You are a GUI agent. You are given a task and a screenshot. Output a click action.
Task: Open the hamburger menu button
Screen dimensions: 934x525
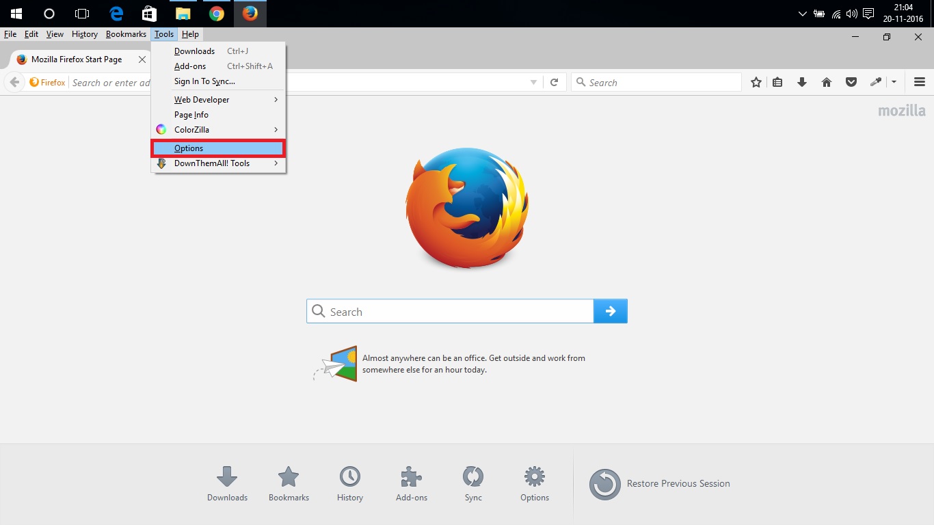920,83
